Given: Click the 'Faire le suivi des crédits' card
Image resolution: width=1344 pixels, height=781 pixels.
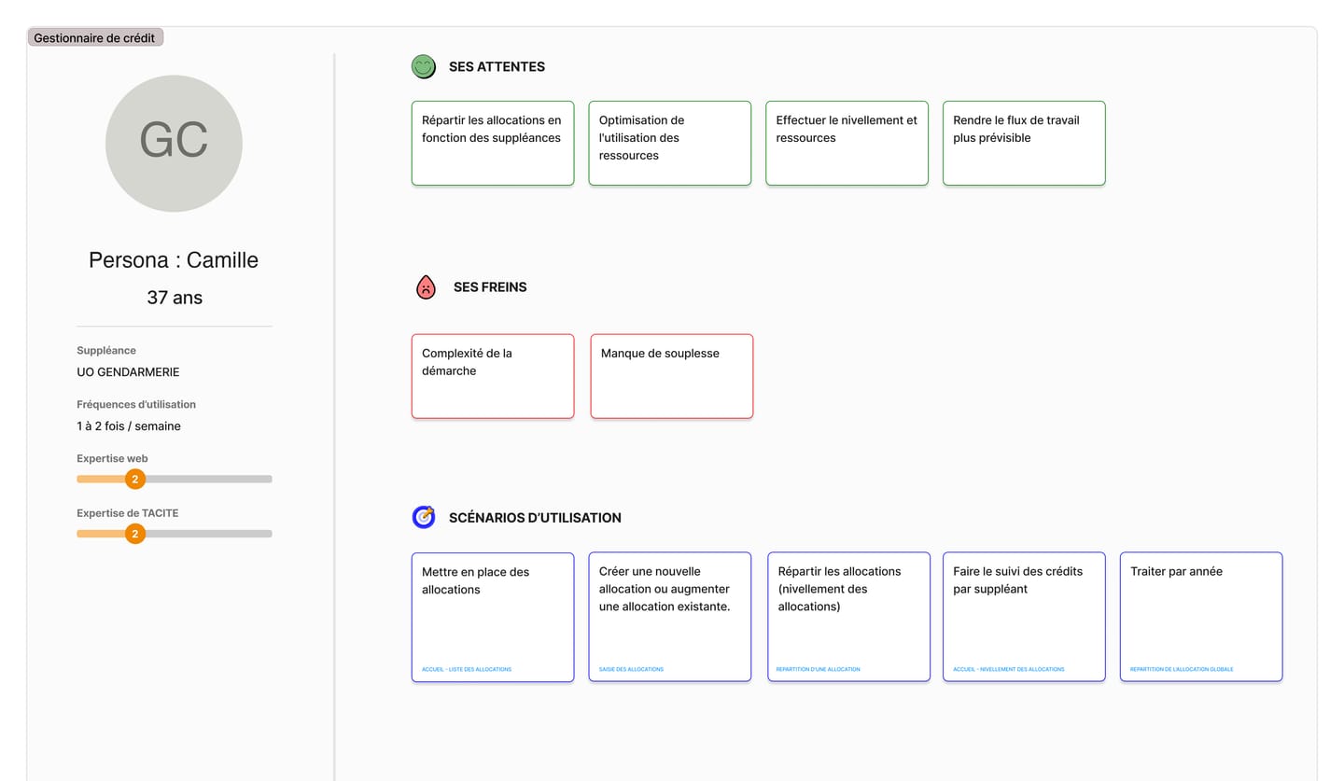Looking at the screenshot, I should coord(1024,617).
